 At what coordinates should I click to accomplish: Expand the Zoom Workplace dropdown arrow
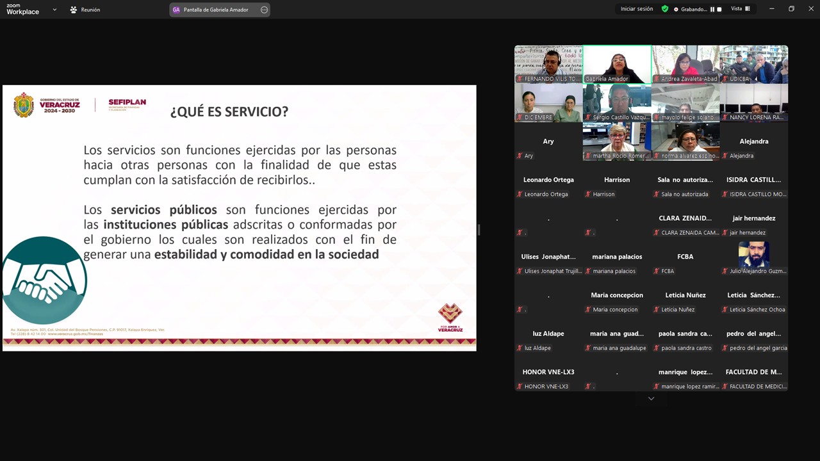pyautogui.click(x=54, y=10)
